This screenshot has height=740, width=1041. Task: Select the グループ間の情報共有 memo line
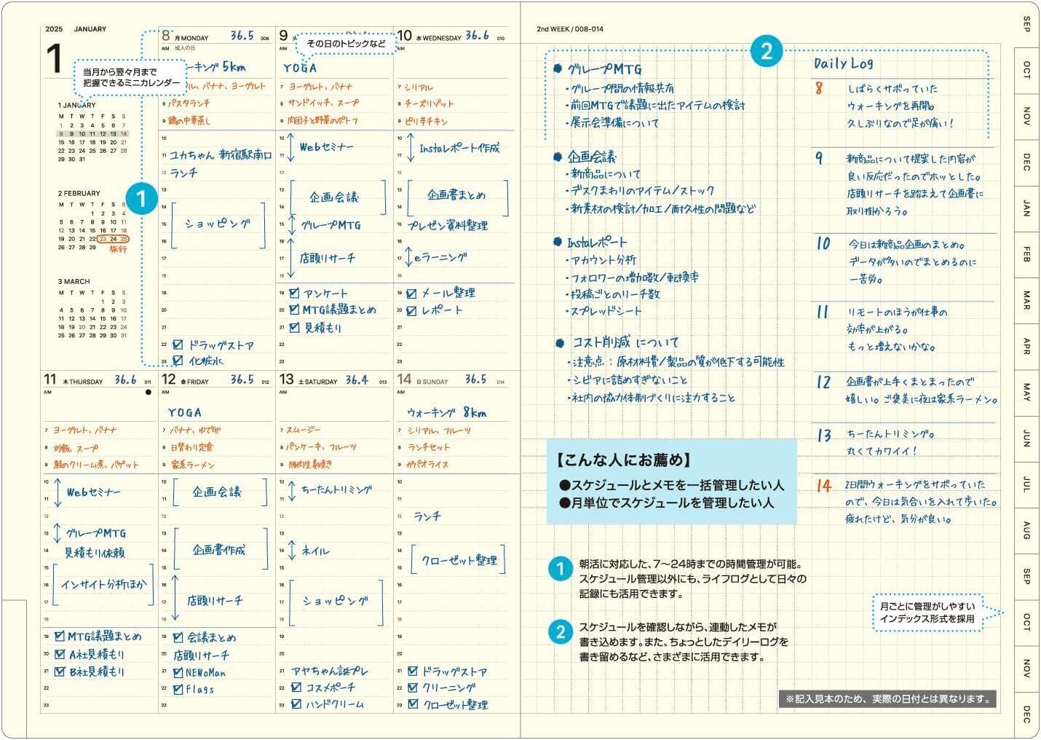621,88
